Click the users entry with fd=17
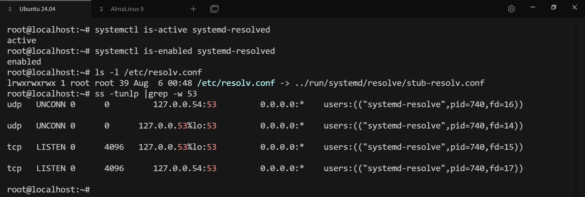 point(423,168)
